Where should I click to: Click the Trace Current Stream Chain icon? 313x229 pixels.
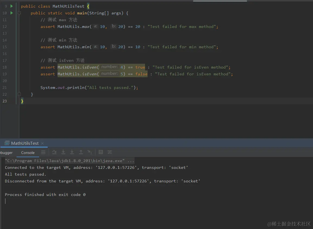pos(110,152)
